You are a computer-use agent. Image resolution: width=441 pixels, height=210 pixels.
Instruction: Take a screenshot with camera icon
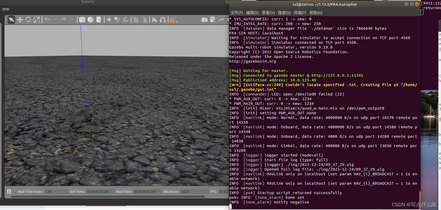pos(204,20)
